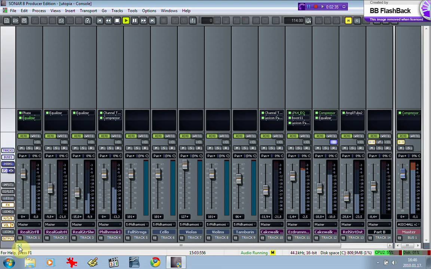Open Master bus ASIO4ALL output dropdown
The image size is (431, 269).
409,225
